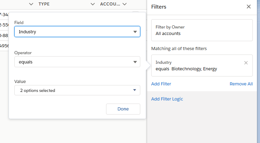
Task: Expand the Operator dropdown set to equals
Action: coord(77,62)
